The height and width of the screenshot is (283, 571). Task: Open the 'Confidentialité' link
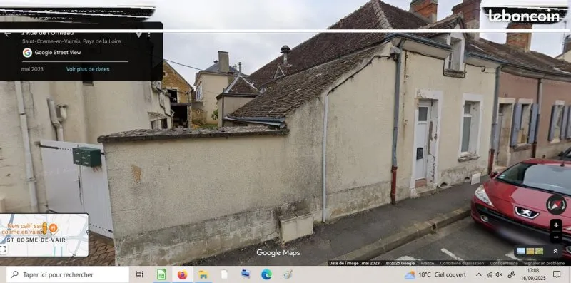coord(504,263)
